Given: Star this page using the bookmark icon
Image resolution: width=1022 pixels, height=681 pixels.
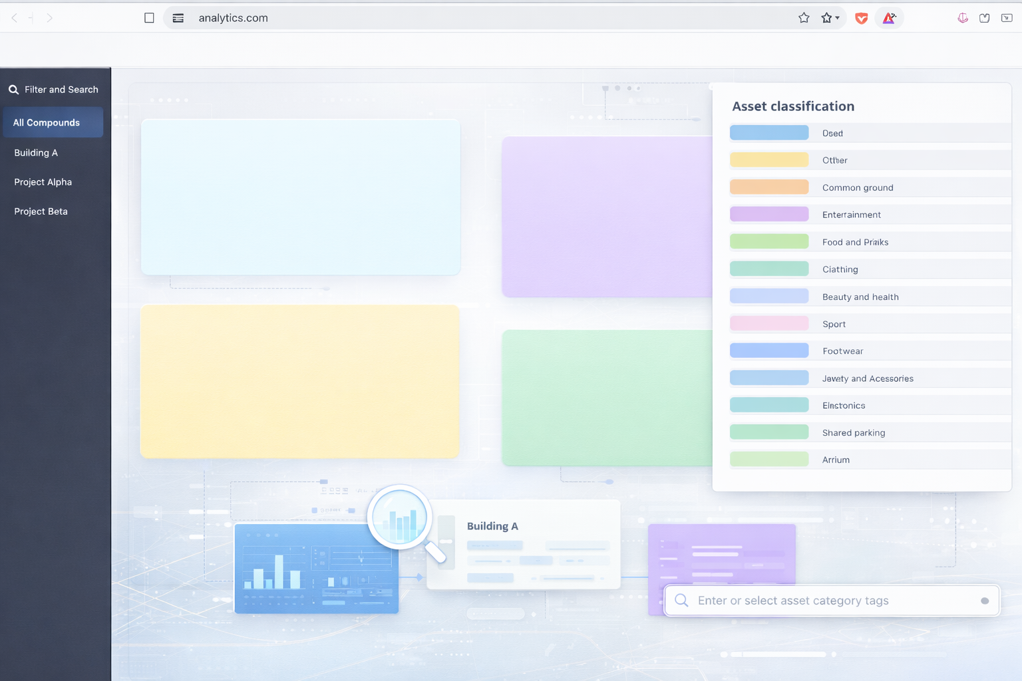Looking at the screenshot, I should coord(804,18).
